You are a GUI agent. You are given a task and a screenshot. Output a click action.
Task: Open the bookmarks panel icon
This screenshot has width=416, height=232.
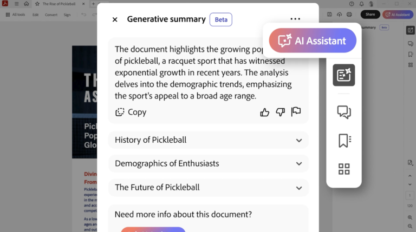pyautogui.click(x=344, y=141)
